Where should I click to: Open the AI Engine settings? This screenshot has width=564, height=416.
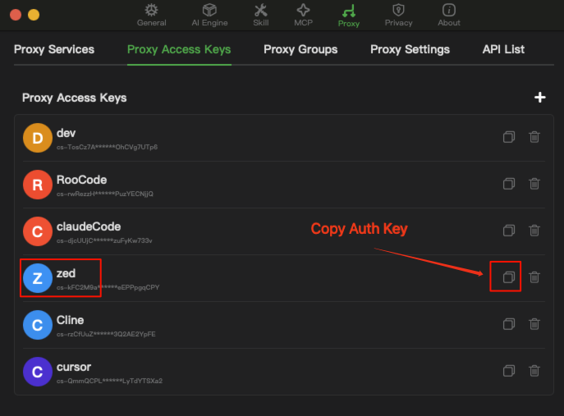pos(209,15)
